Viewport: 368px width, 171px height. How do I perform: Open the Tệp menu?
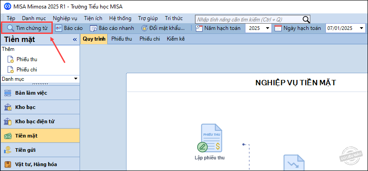point(11,18)
